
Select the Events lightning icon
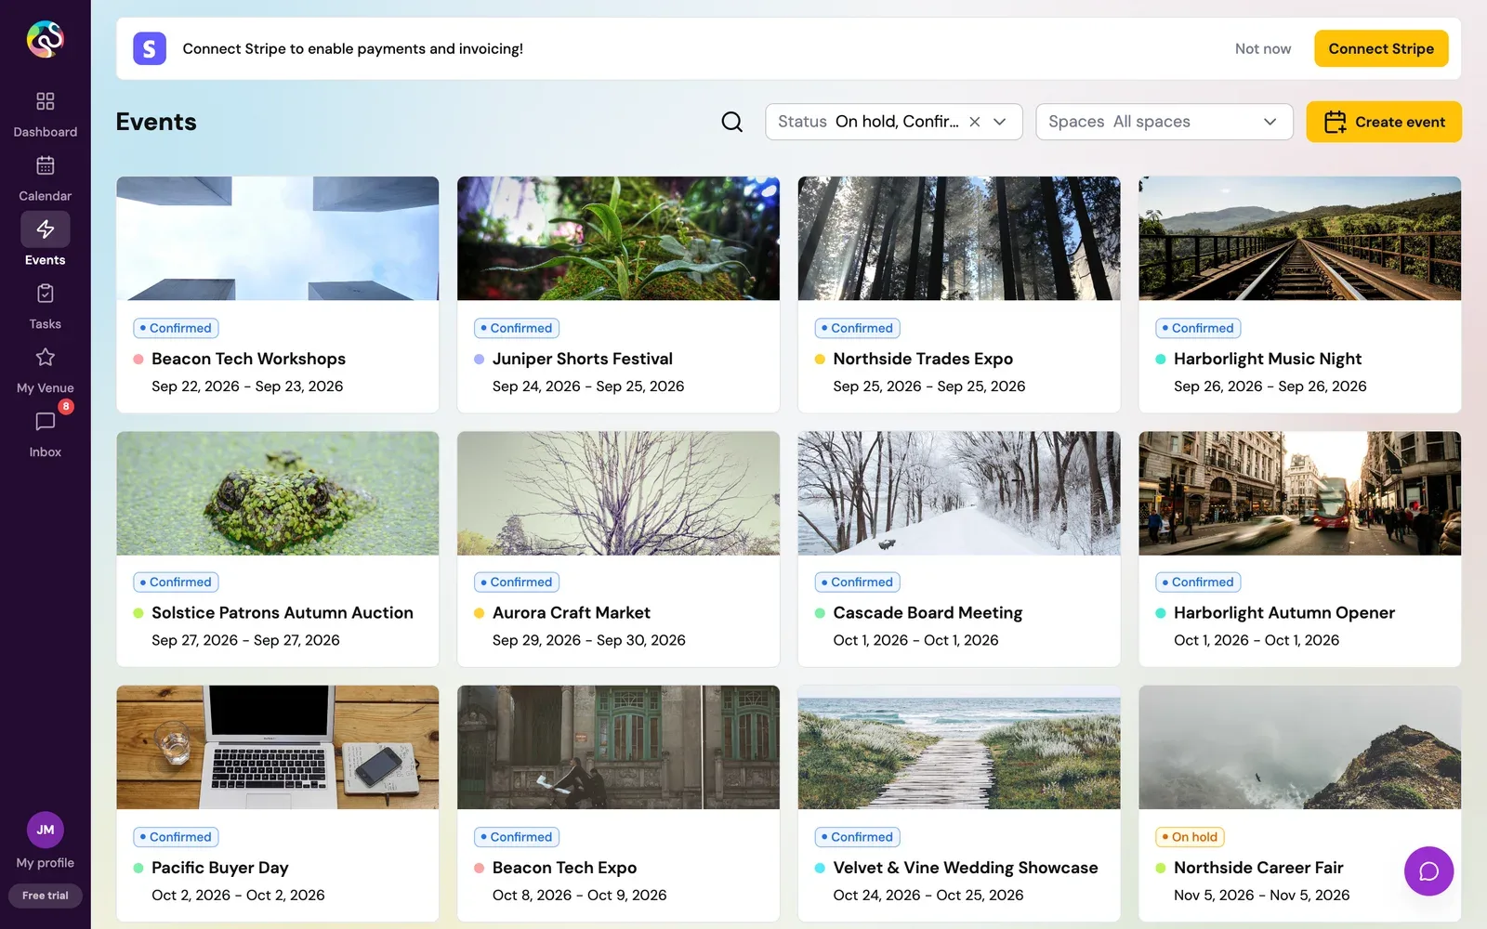click(45, 229)
